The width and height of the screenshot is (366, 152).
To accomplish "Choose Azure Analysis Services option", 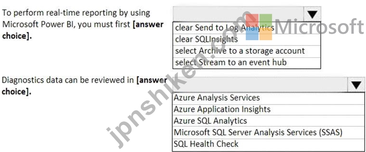I will (268, 98).
